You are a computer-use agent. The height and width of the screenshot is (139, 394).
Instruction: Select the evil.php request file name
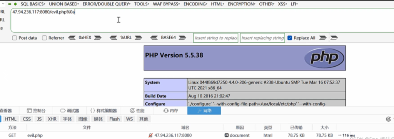tap(35, 136)
